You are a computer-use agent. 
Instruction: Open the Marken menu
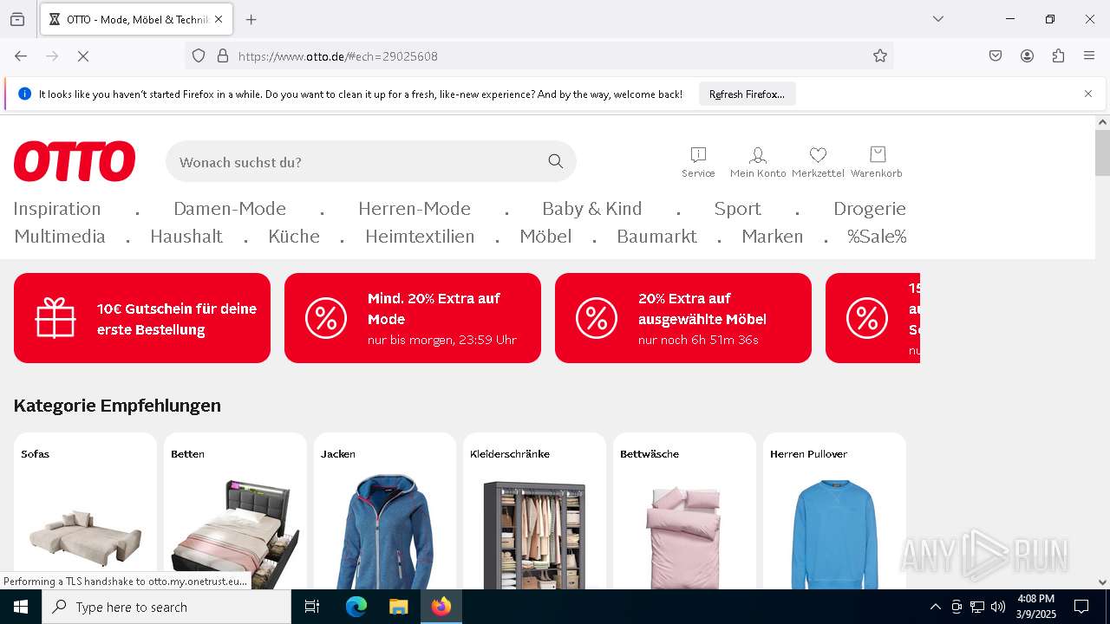coord(773,237)
